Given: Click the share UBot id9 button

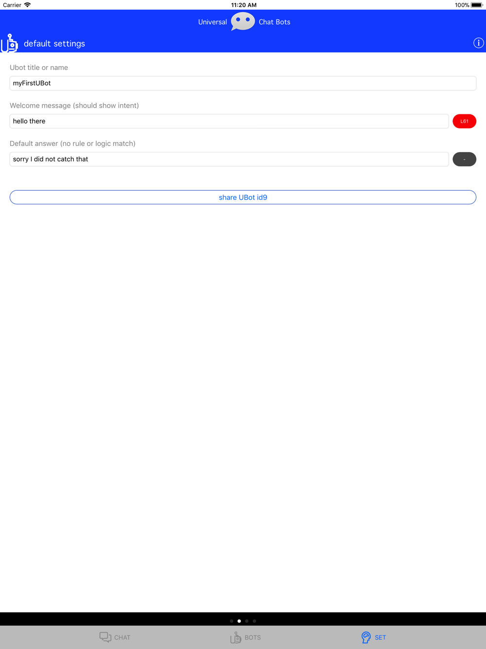Looking at the screenshot, I should (243, 197).
